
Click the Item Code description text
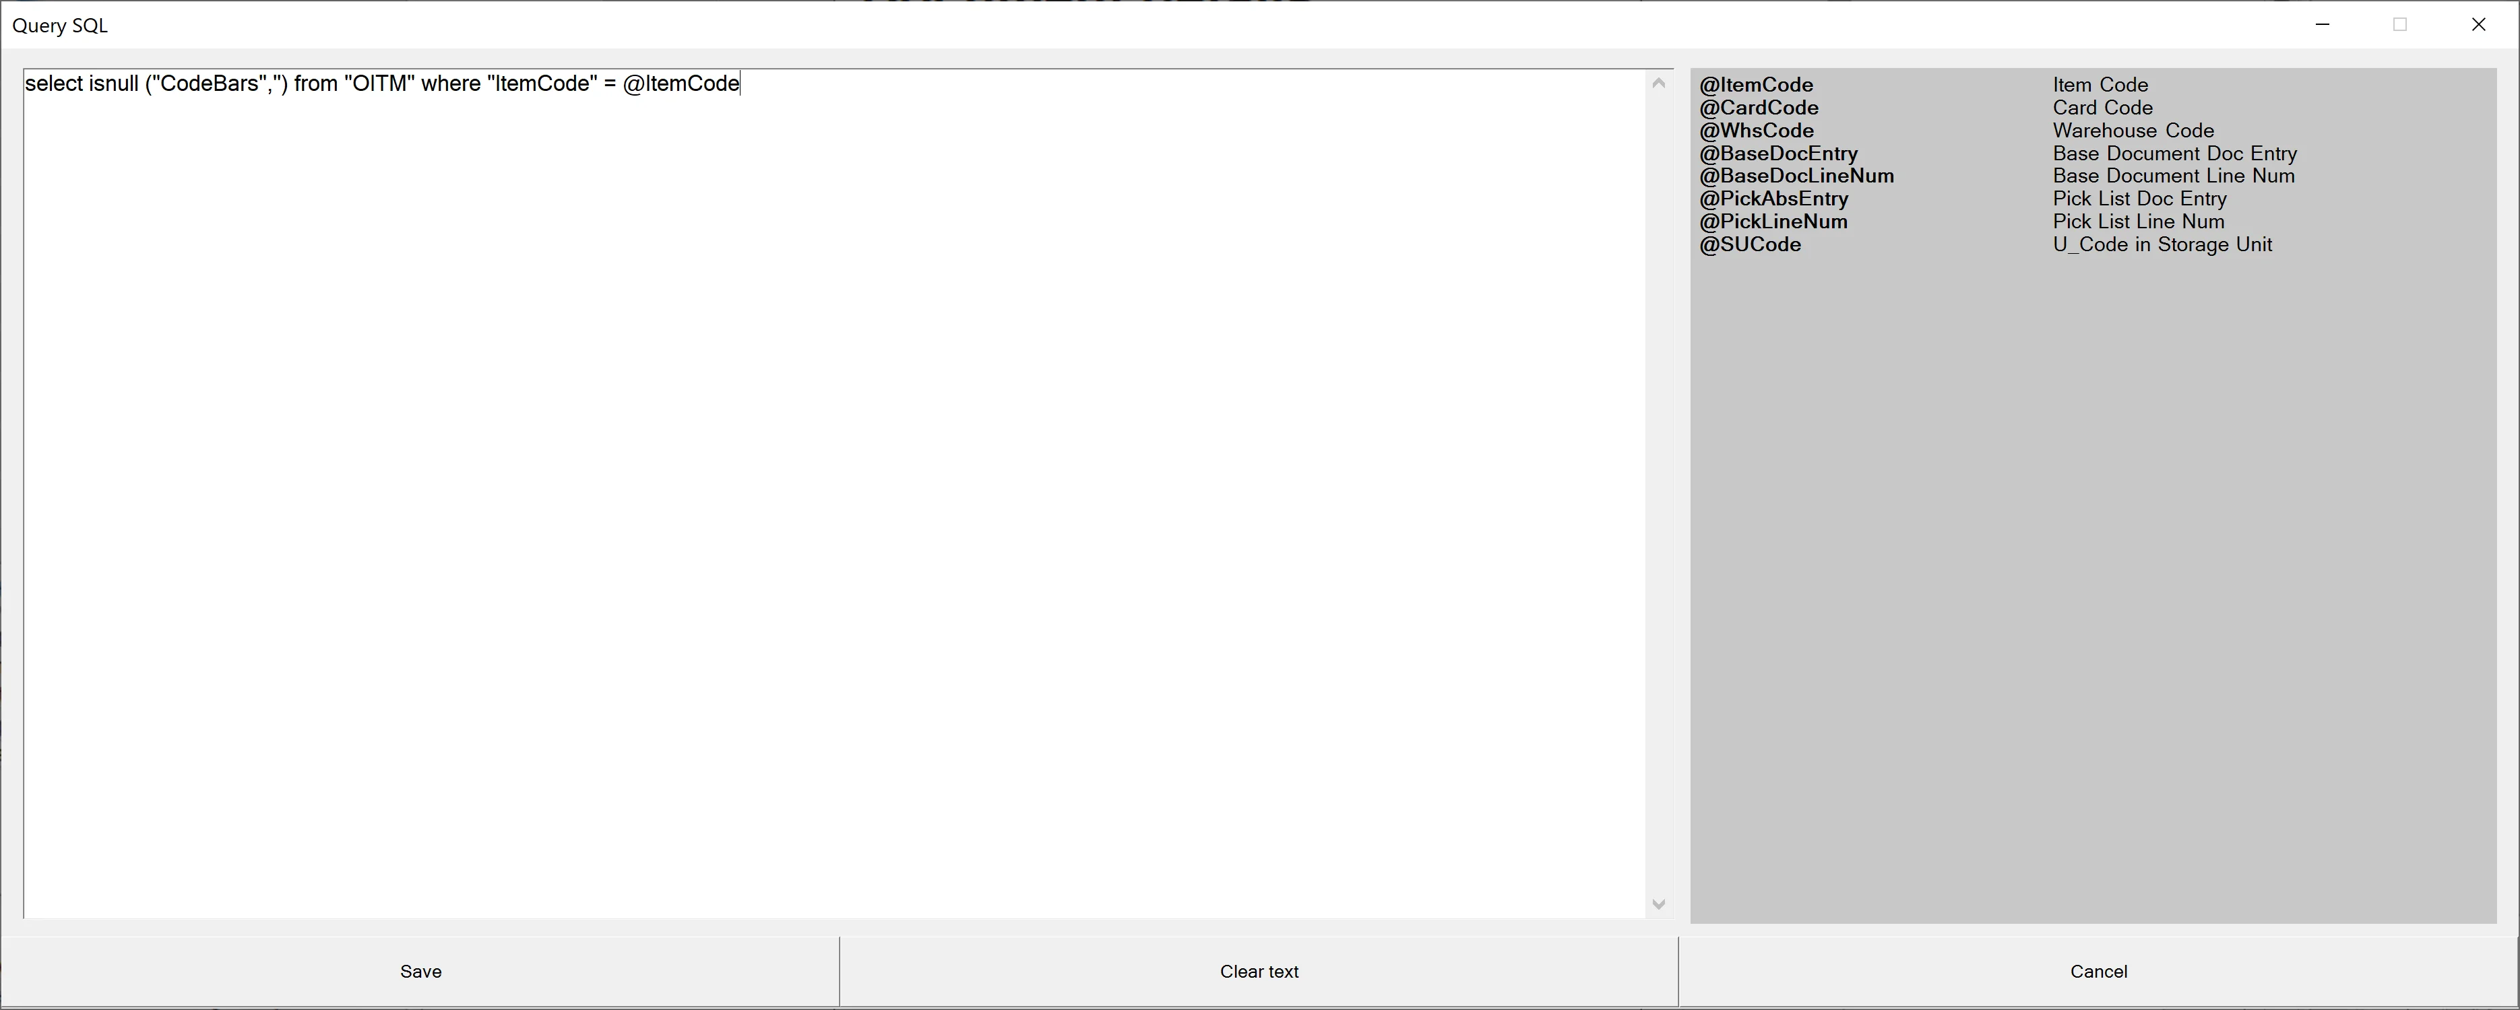coord(2100,85)
